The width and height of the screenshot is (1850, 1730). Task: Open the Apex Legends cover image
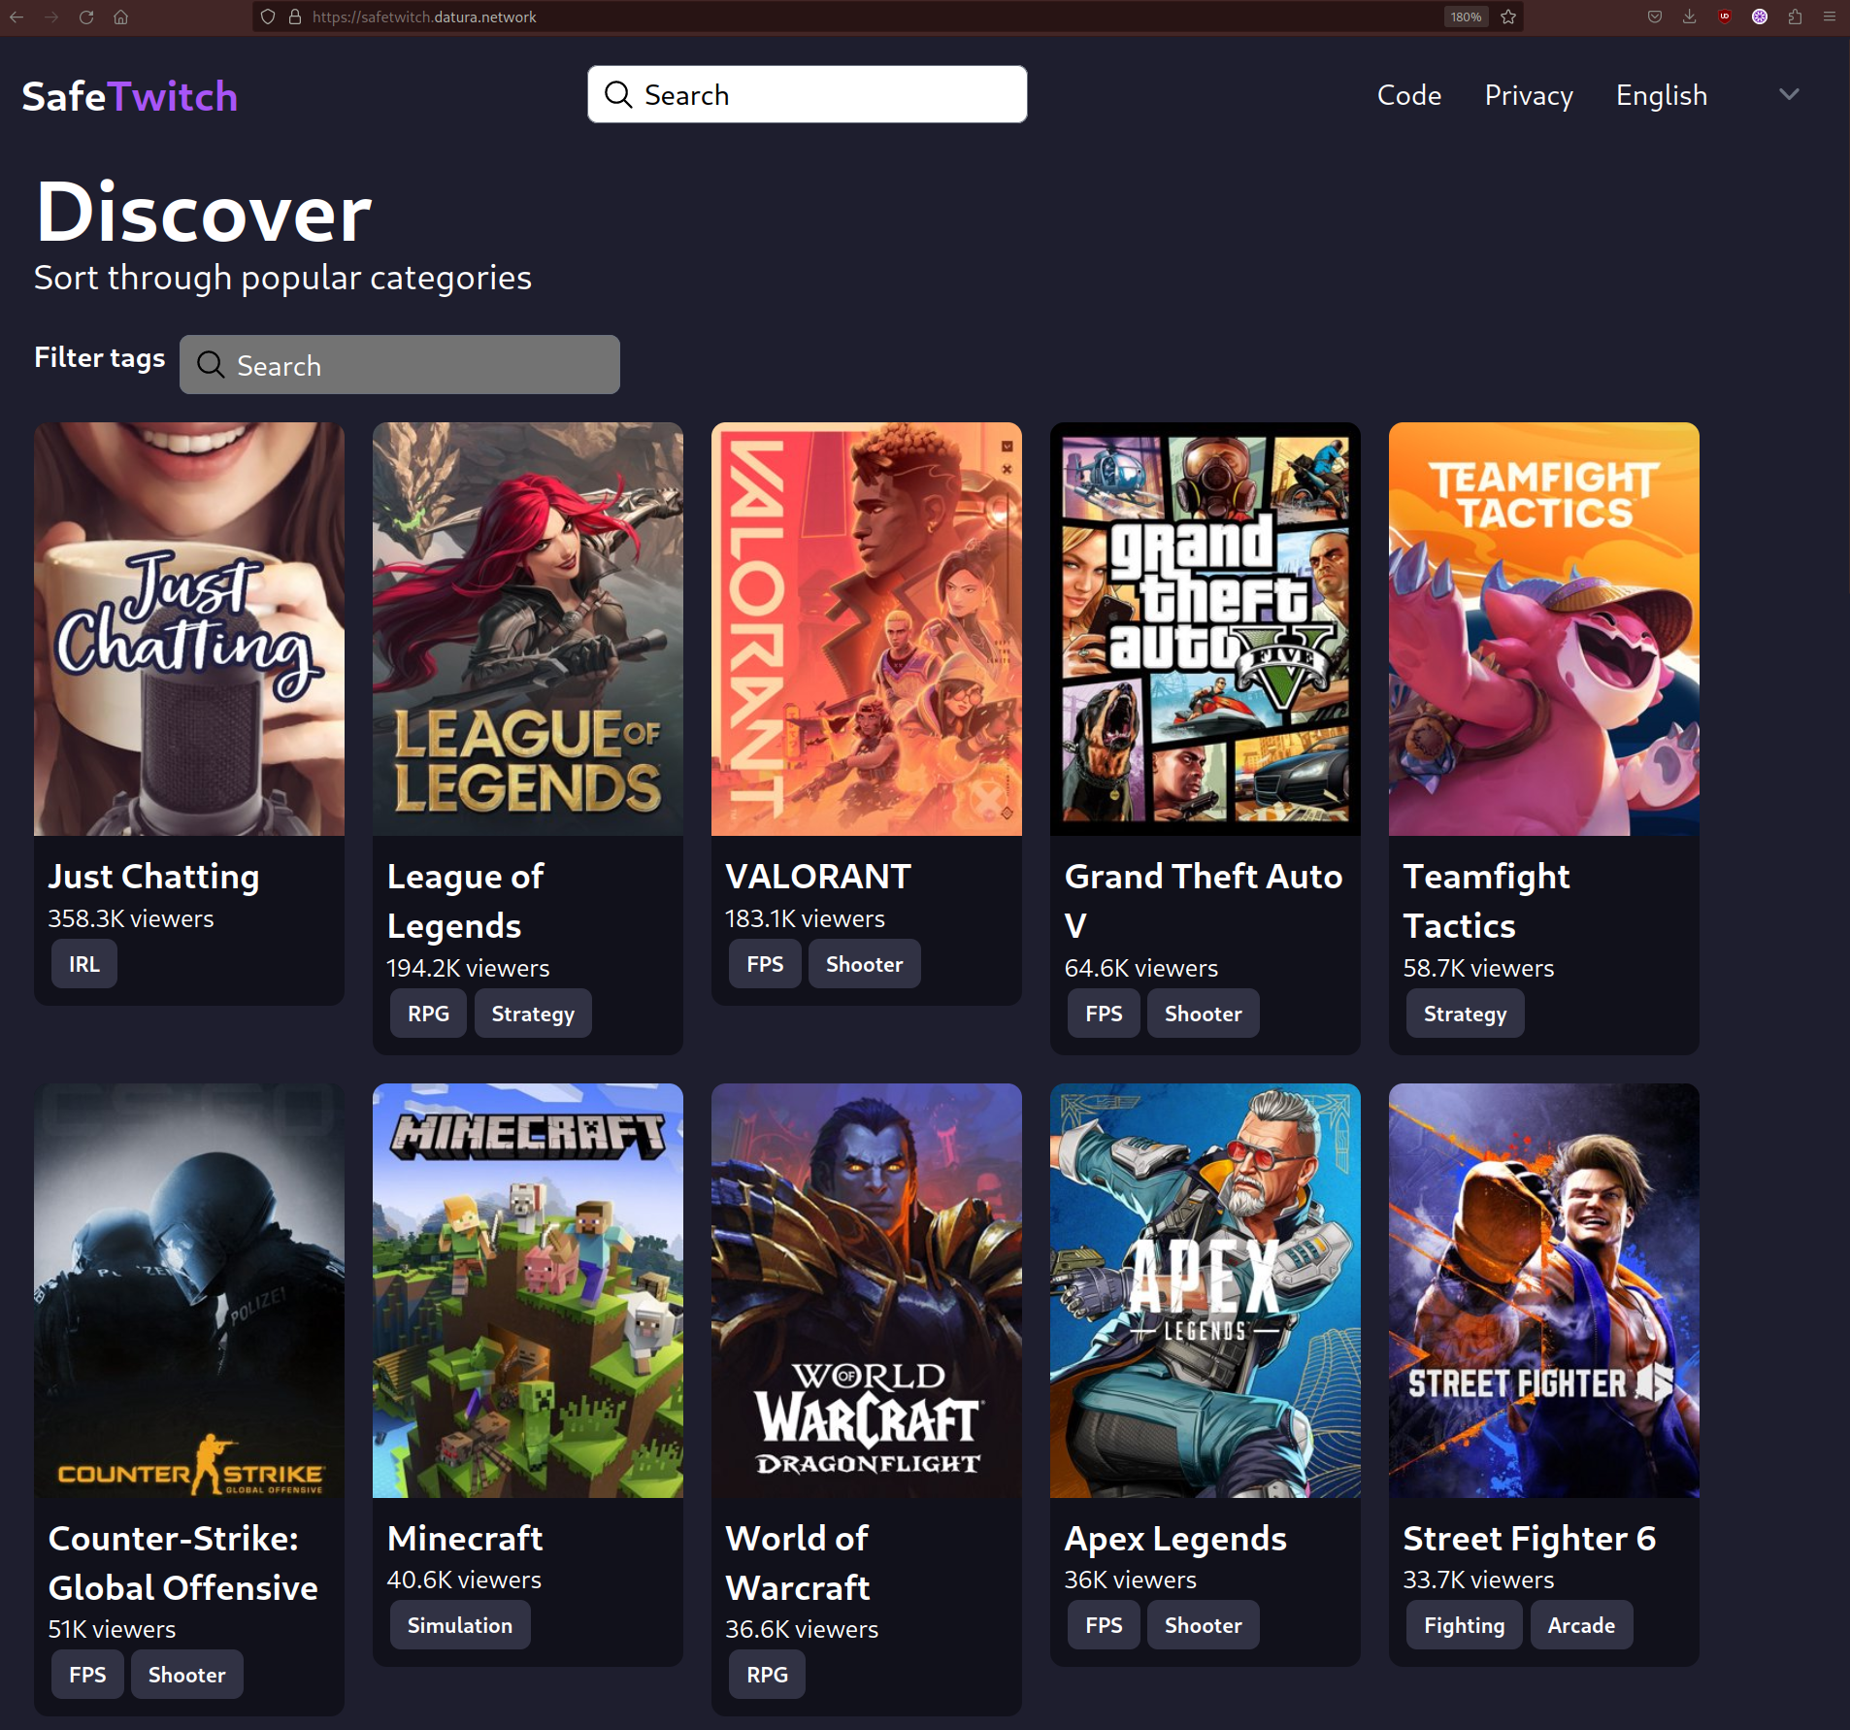[1206, 1290]
